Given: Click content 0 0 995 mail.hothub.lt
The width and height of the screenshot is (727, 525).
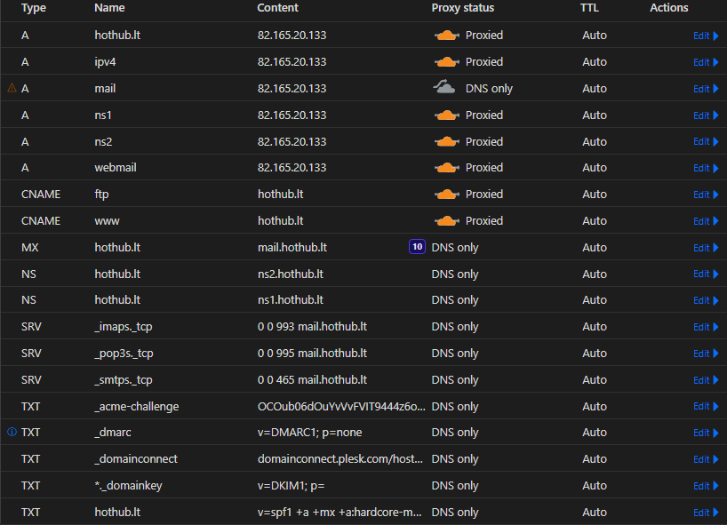Looking at the screenshot, I should pos(312,353).
